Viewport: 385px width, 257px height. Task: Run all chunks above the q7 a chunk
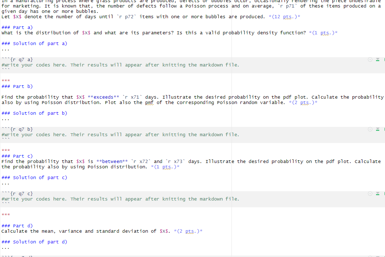pyautogui.click(x=377, y=60)
